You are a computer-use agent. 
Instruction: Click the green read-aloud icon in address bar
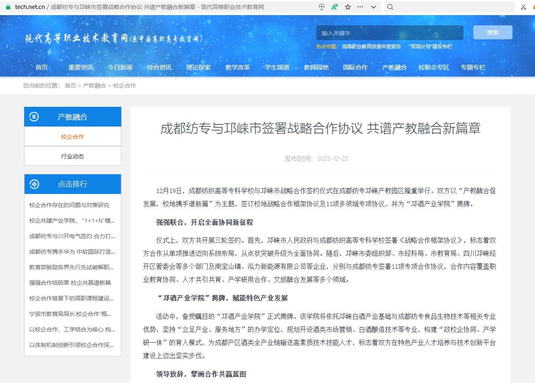[335, 7]
